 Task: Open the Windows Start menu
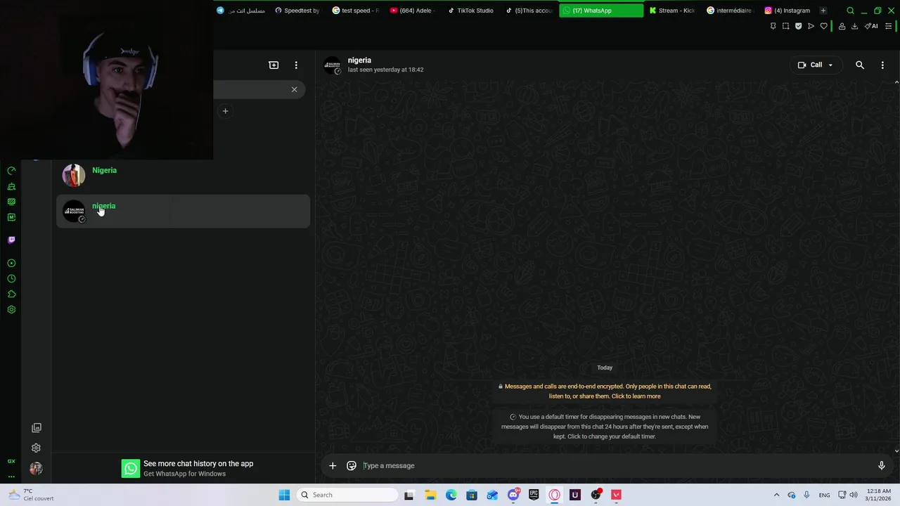284,495
